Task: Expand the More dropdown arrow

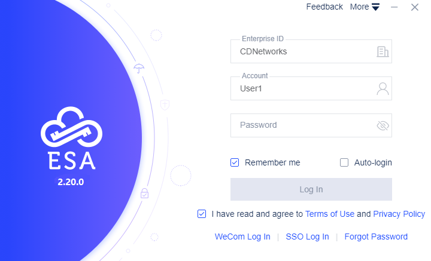Action: tap(376, 7)
